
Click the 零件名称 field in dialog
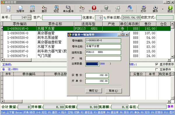[x=103, y=46]
